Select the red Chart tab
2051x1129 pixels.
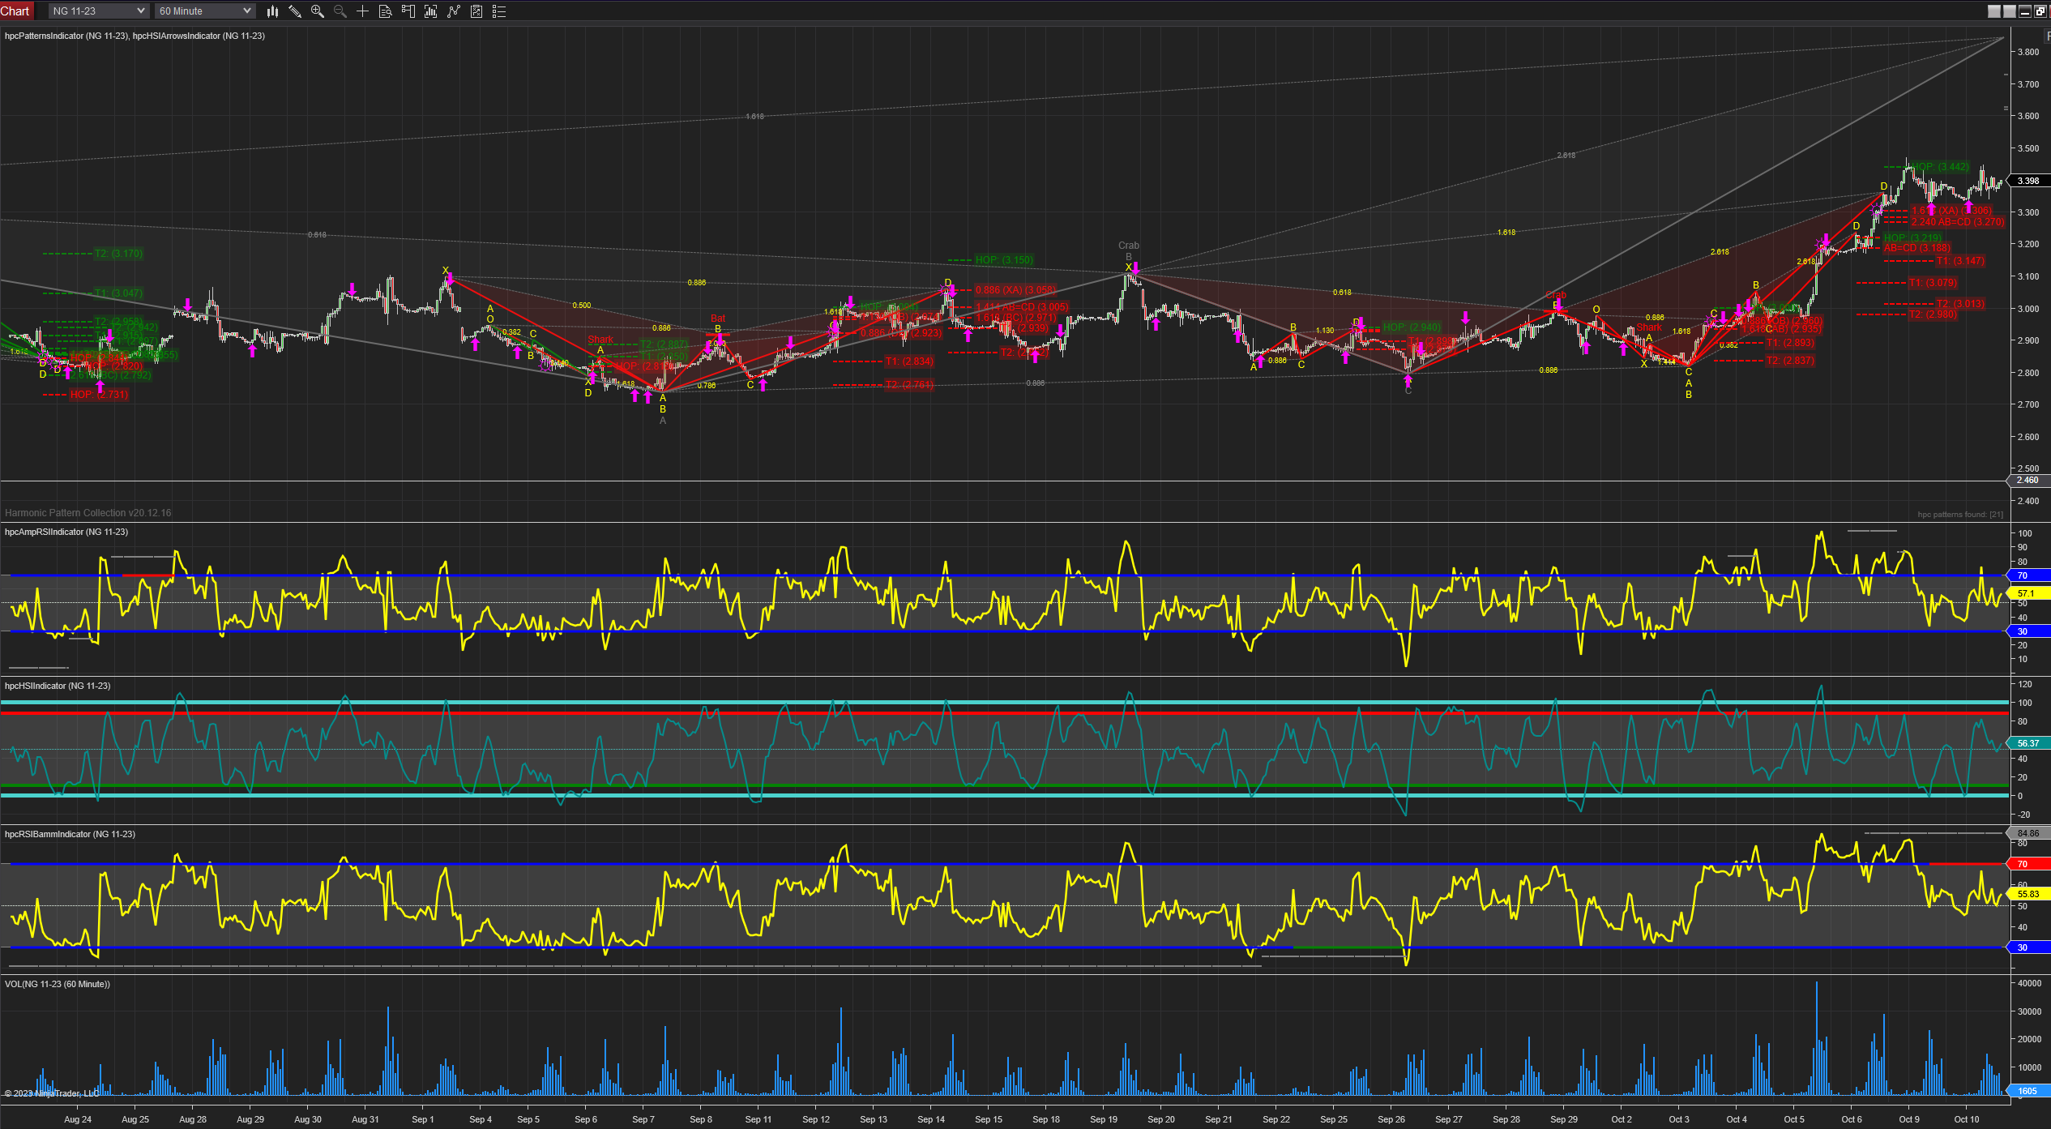15,11
